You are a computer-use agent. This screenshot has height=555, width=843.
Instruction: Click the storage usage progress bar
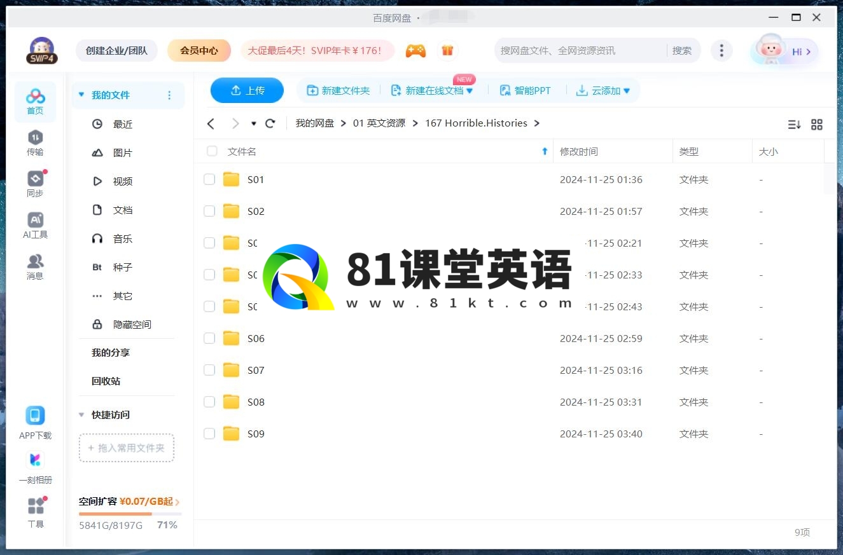[x=130, y=514]
